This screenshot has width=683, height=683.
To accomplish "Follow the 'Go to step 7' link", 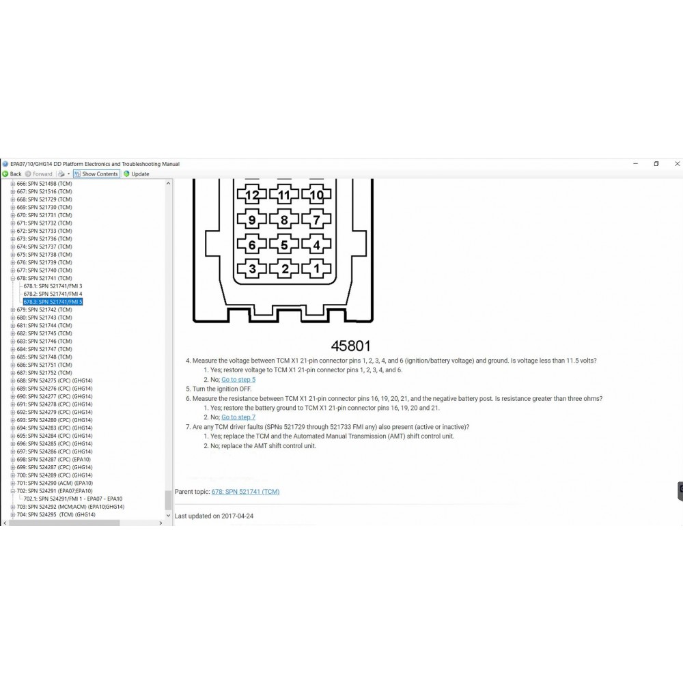I will pos(238,417).
